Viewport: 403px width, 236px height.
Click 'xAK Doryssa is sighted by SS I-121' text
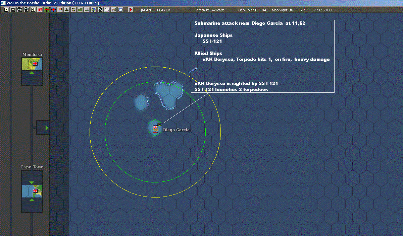pyautogui.click(x=236, y=83)
